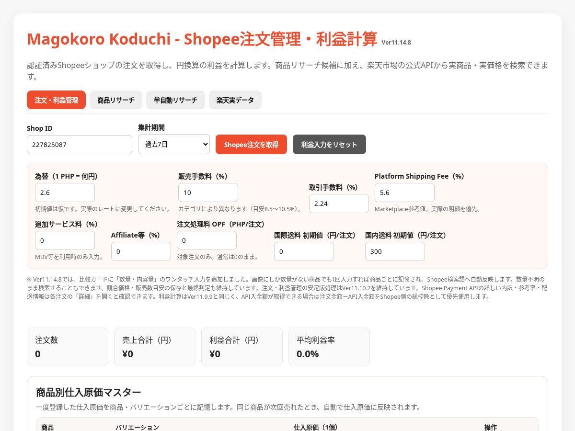Click the 初期値は仮です hint text
This screenshot has height=431, width=575.
103,209
